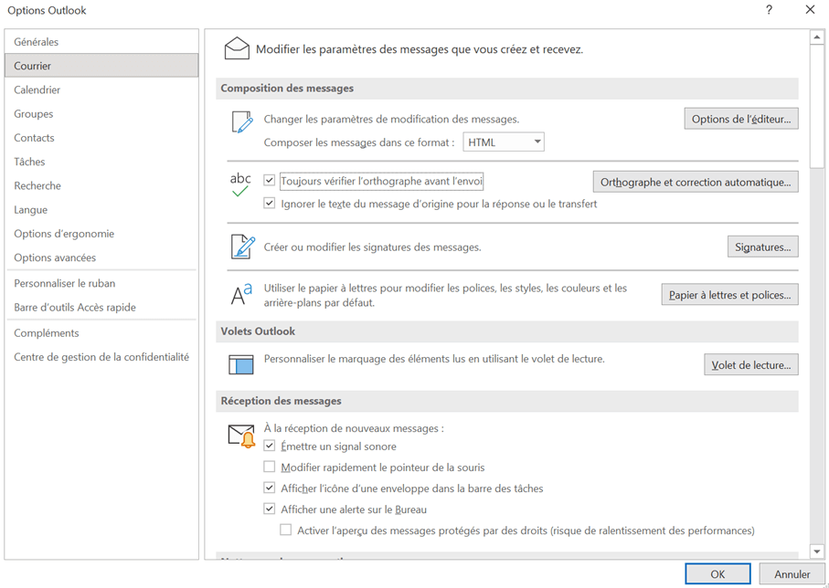Click 'Personnaliser le marquage des éléments lus' text
Screen dimensions: 829x588
(x=434, y=359)
